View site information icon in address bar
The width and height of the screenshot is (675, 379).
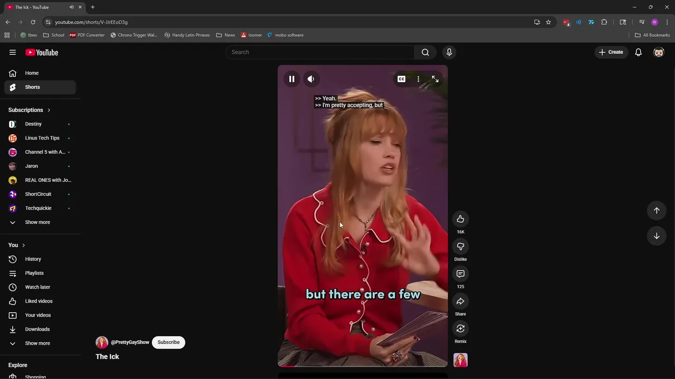click(48, 22)
